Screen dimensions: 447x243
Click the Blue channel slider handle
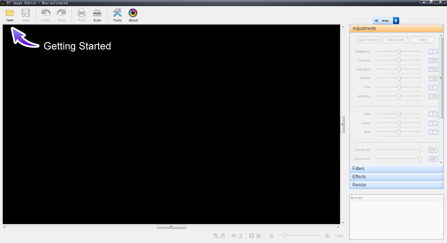tap(399, 132)
